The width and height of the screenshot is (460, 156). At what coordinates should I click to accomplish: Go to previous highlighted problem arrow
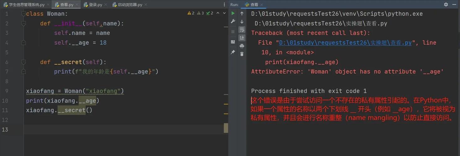[218, 13]
